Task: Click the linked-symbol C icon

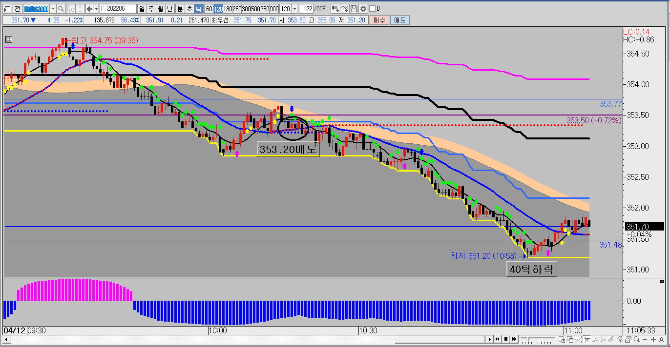Action: pyautogui.click(x=71, y=9)
